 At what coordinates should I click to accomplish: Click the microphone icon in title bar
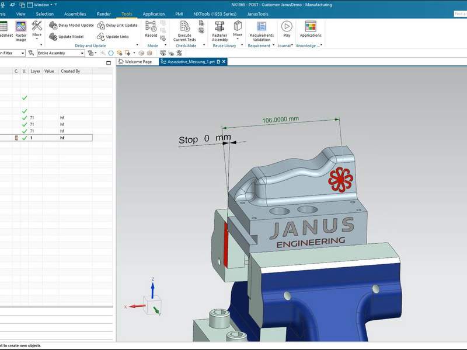(x=2, y=5)
